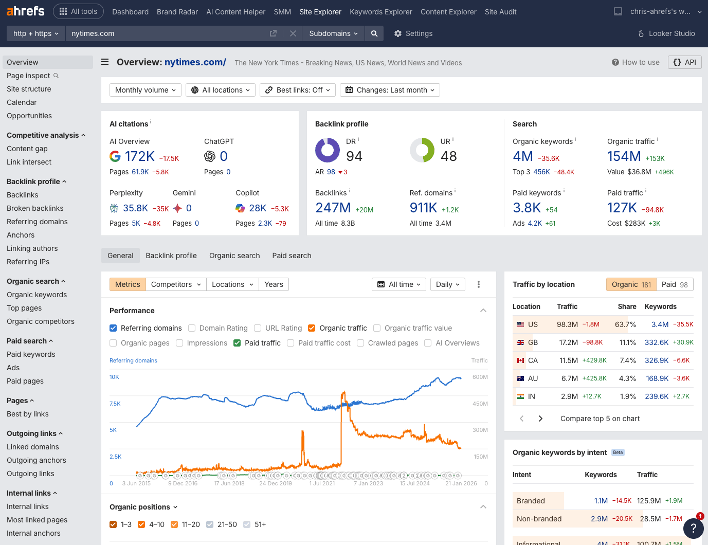Image resolution: width=708 pixels, height=545 pixels.
Task: Select the ChatGPT icon in AI citations
Action: 210,156
